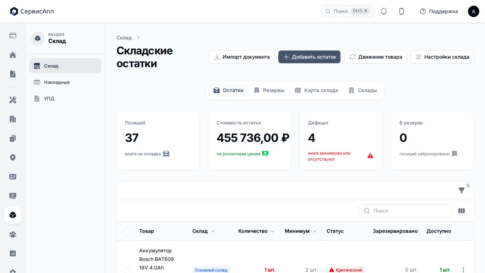Open the contact card icon in rail

point(13,177)
